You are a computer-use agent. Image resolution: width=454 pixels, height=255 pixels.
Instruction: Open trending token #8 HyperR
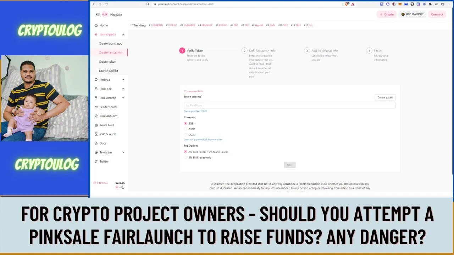pyautogui.click(x=257, y=25)
